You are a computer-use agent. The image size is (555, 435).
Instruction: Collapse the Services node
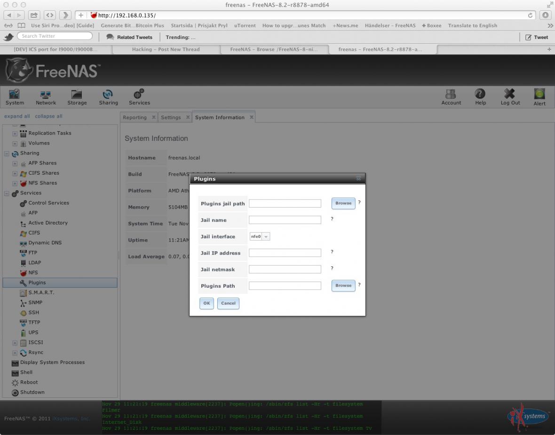click(x=7, y=193)
